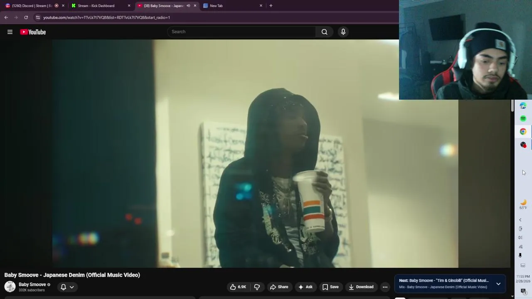532x299 pixels.
Task: Click the video player frame
Action: (255, 154)
